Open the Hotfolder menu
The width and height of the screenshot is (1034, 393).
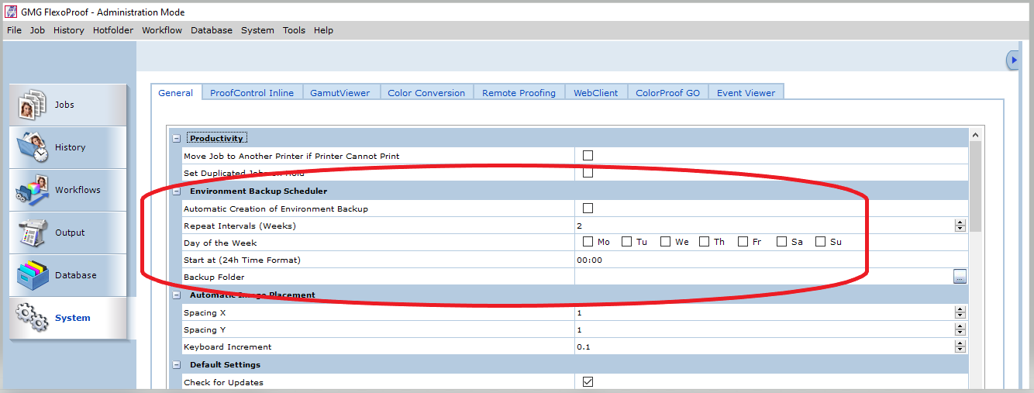[113, 30]
